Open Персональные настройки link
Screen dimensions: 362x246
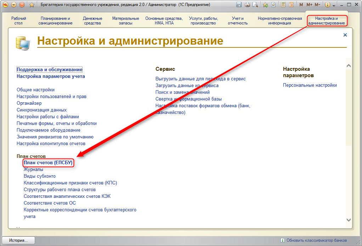click(x=310, y=85)
